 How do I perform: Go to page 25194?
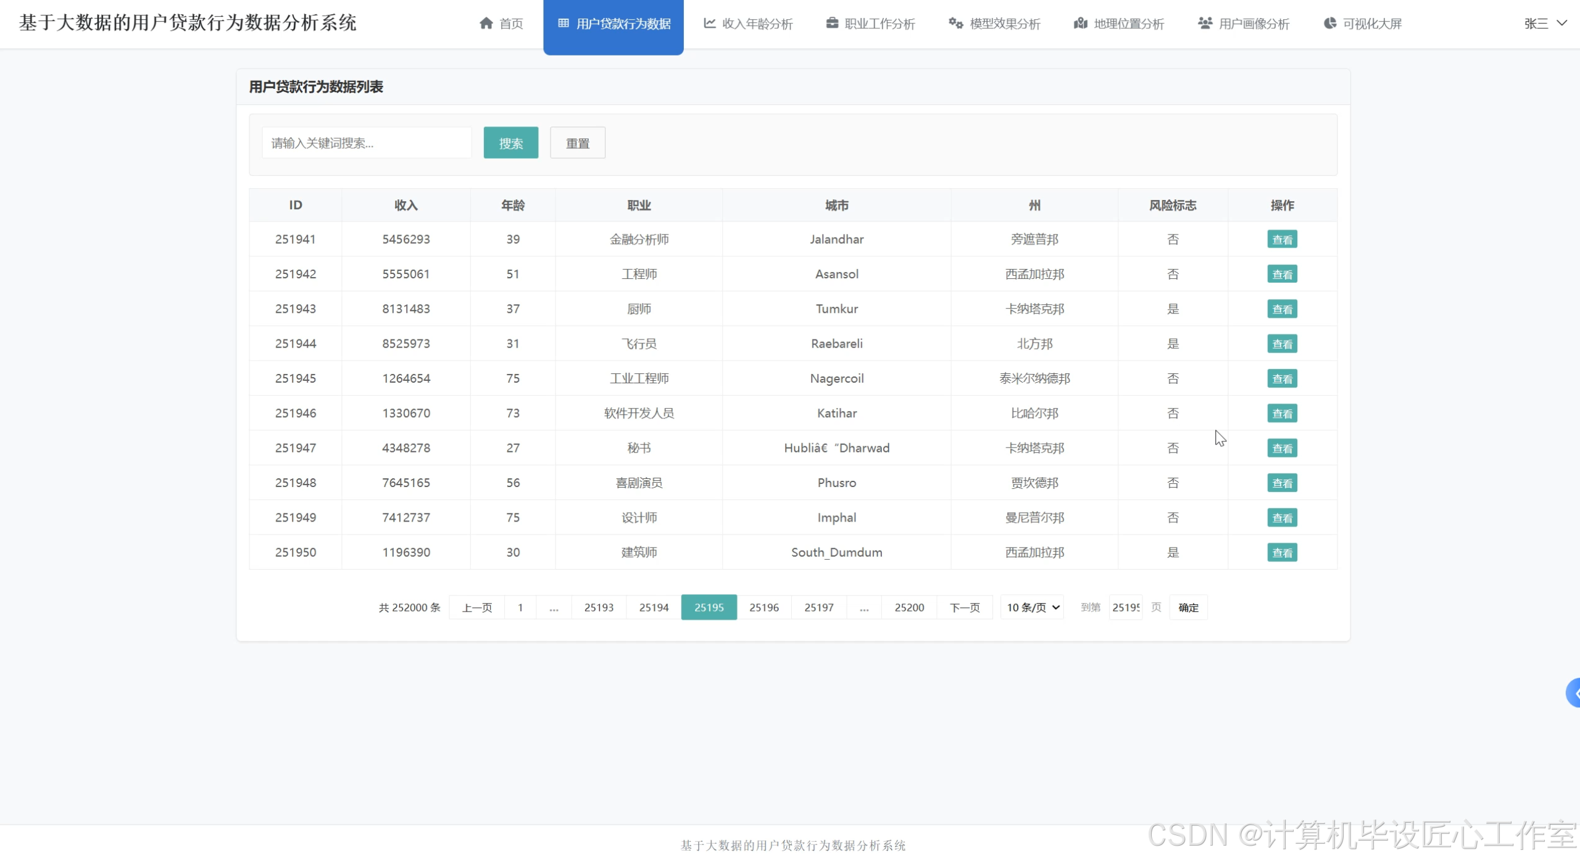654,607
